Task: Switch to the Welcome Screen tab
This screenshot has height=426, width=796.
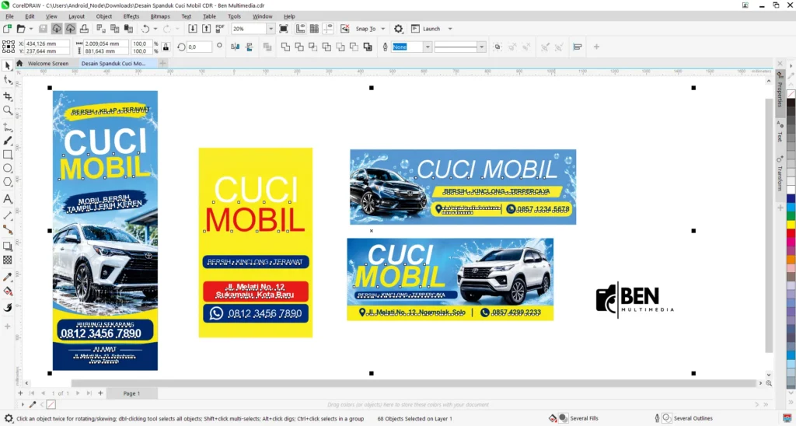Action: pyautogui.click(x=47, y=64)
